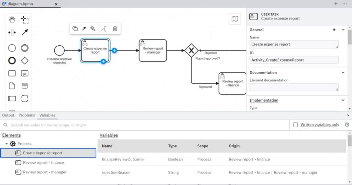
Task: Click the Name field in properties
Action: tap(294, 44)
